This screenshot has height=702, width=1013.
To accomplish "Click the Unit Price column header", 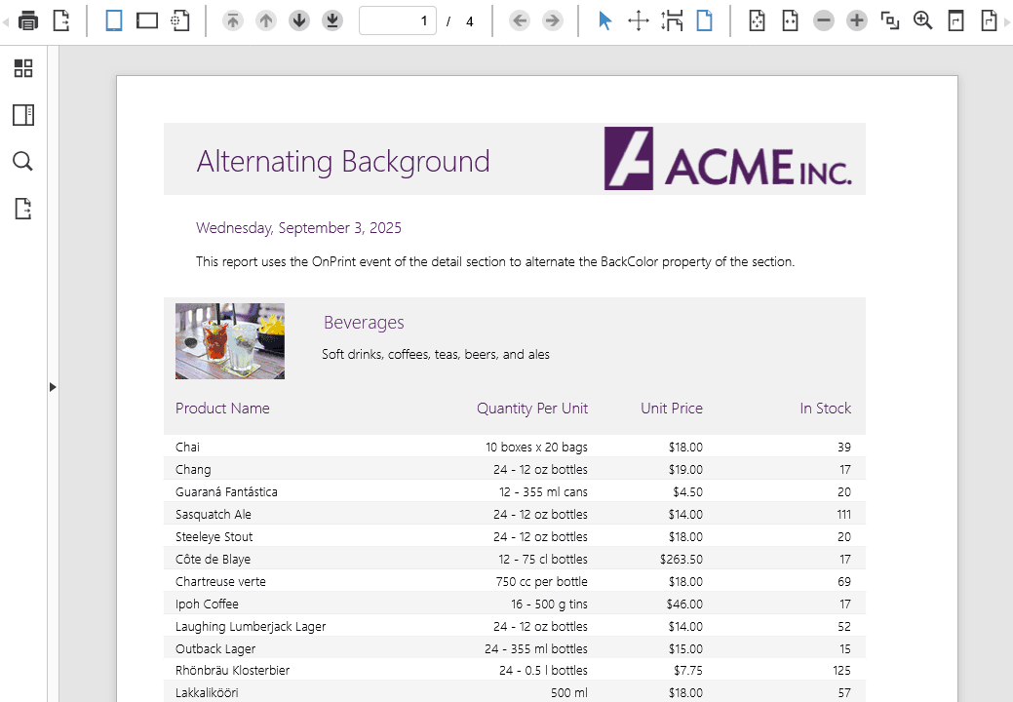I will click(671, 409).
